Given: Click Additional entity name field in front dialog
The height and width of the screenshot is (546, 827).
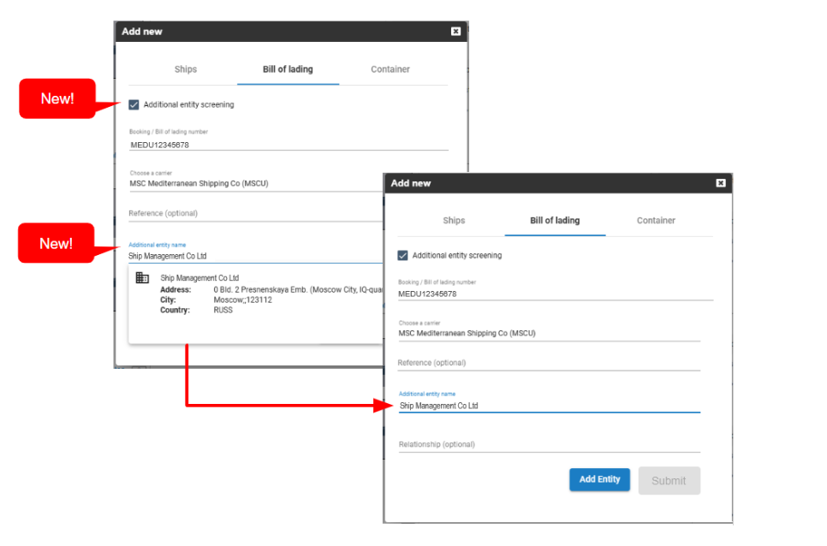Looking at the screenshot, I should 548,407.
